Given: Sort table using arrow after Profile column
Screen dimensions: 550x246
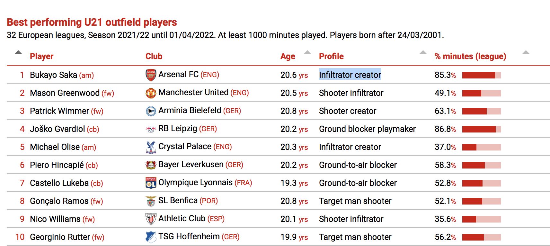Looking at the screenshot, I should click(x=423, y=52).
